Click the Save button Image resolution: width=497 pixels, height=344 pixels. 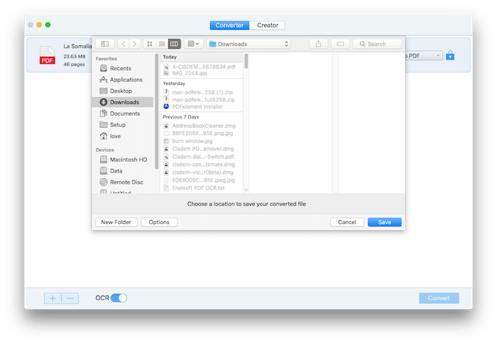385,223
